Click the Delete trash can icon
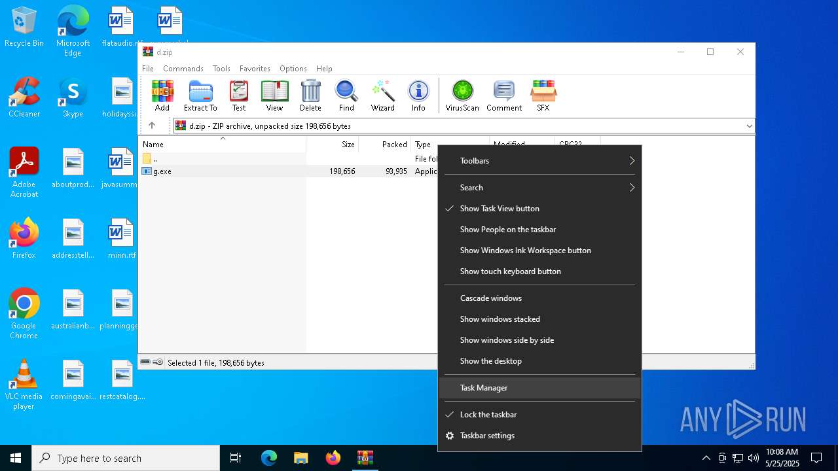The width and height of the screenshot is (838, 471). click(x=310, y=96)
